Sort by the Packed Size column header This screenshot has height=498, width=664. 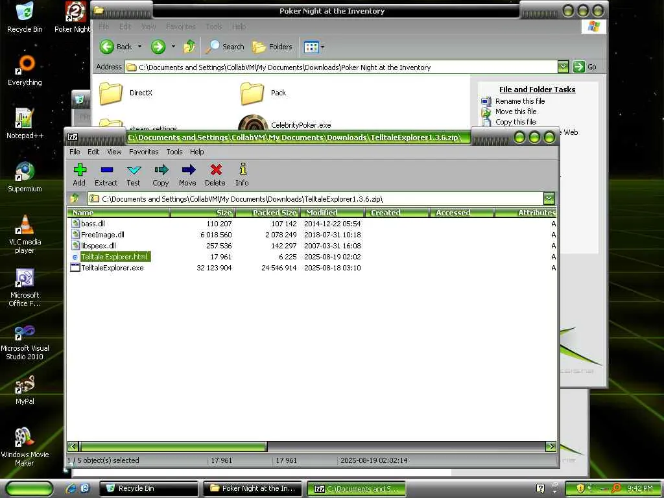(267, 213)
